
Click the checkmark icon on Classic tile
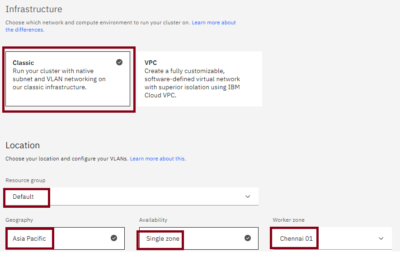(119, 62)
